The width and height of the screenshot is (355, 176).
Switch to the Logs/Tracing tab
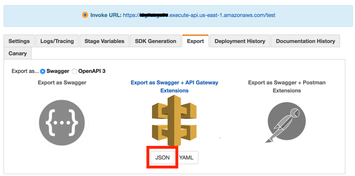coord(57,41)
